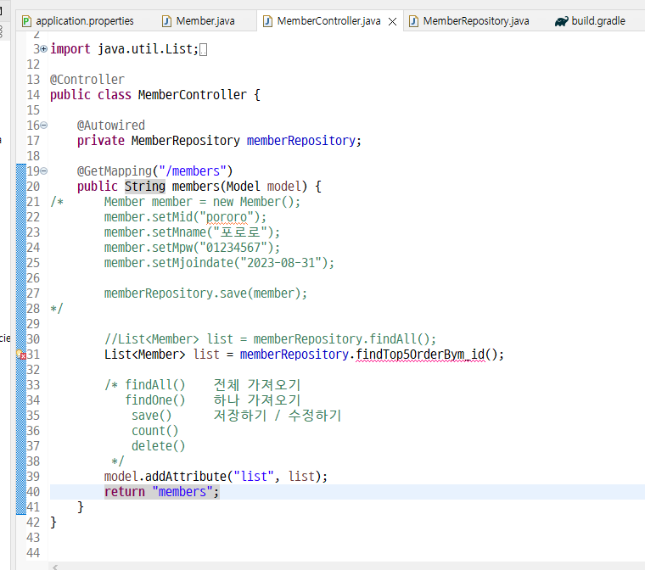Click the properties file icon on application.properties tab

coord(27,21)
